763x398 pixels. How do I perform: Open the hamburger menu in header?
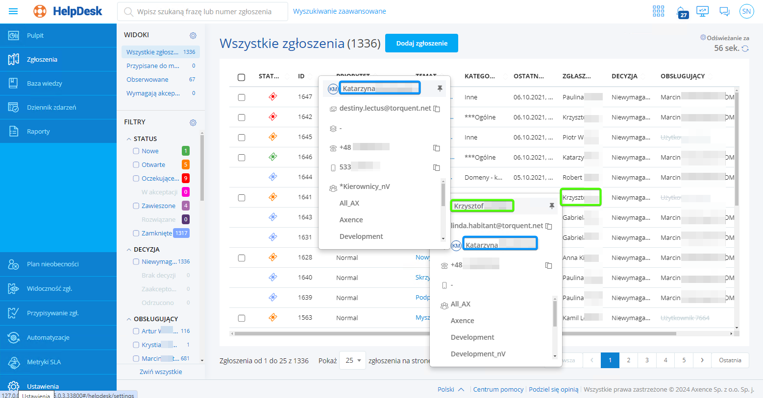click(13, 11)
